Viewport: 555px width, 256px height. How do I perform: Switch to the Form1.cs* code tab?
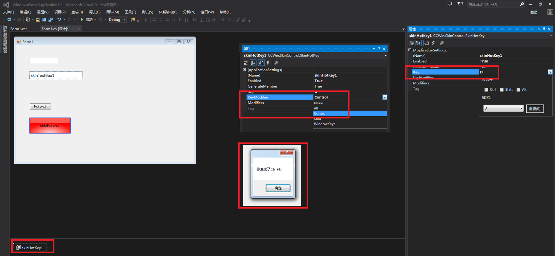click(x=19, y=29)
